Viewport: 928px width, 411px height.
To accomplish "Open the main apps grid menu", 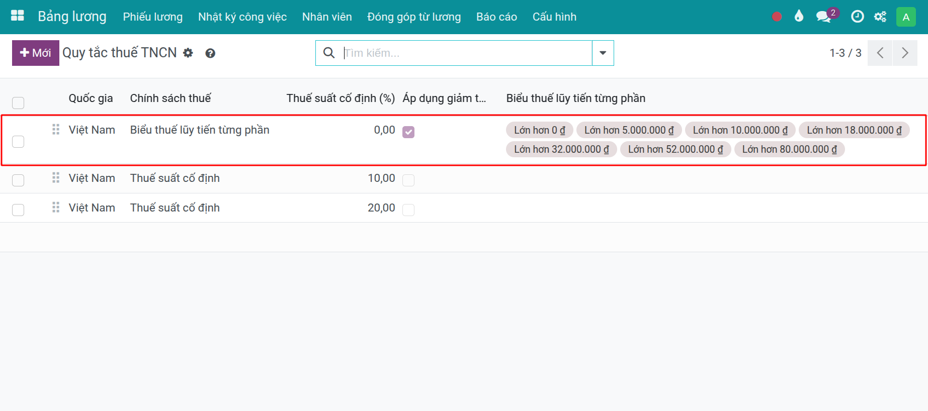I will [x=18, y=16].
